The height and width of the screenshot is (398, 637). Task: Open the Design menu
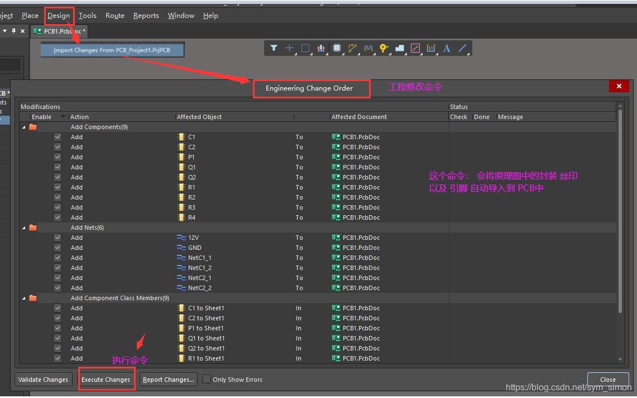59,16
